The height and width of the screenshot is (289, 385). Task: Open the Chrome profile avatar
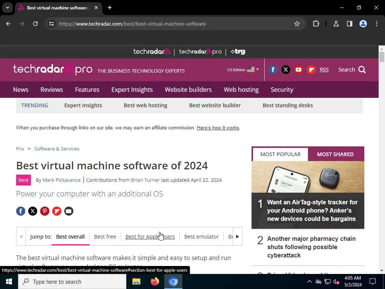pyautogui.click(x=363, y=24)
